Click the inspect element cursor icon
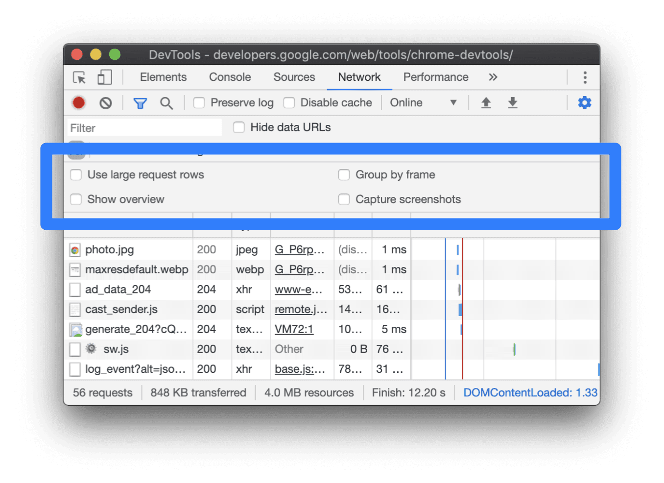Viewport: 664px width, 483px height. (79, 77)
